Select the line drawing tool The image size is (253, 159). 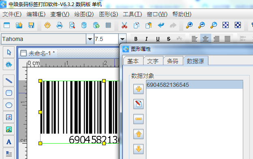point(9,80)
